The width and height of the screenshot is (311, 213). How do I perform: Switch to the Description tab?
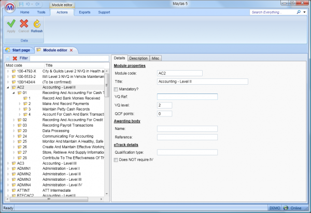tap(138, 58)
